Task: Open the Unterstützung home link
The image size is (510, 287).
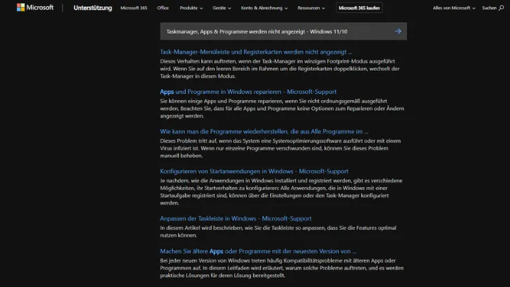Action: pos(92,7)
